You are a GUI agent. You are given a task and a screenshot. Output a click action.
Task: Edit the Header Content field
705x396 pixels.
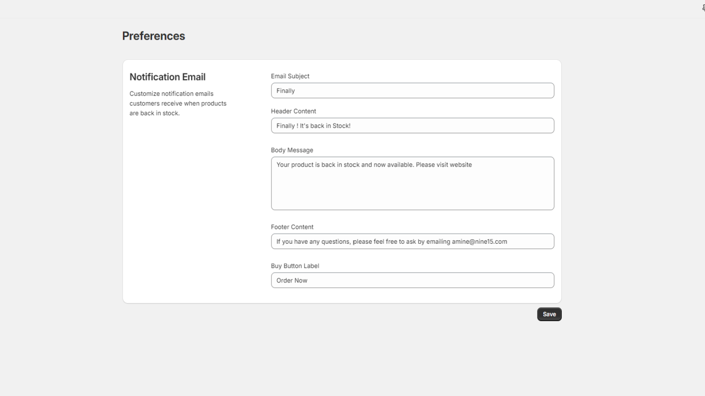click(x=412, y=125)
